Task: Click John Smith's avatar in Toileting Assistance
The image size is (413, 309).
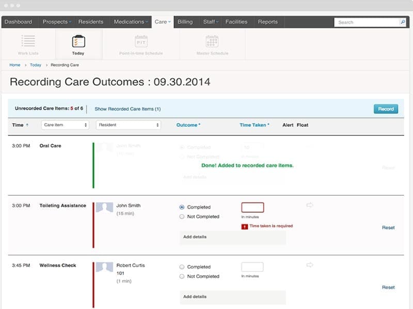Action: coord(104,208)
